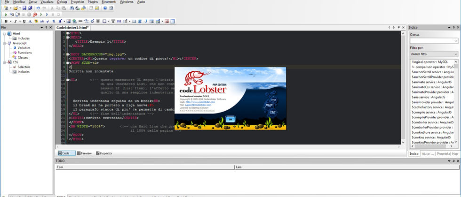This screenshot has height=197, width=461.
Task: Click the Underline formatting icon
Action: pyautogui.click(x=24, y=21)
